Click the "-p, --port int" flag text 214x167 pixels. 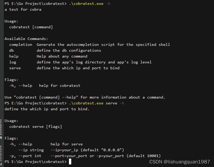[x=25, y=156]
